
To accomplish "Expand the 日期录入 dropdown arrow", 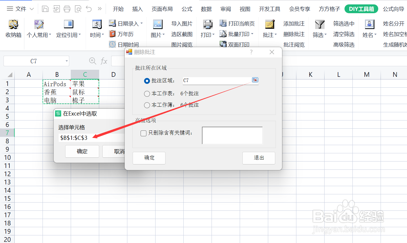I will pos(141,23).
